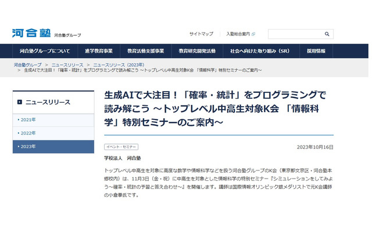The width and height of the screenshot is (372, 247).
Task: Click the search magnifier icon
Action: [327, 34]
